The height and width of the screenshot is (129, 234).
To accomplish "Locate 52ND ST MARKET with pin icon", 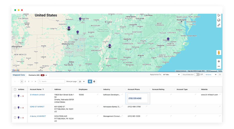I will 18,108.
